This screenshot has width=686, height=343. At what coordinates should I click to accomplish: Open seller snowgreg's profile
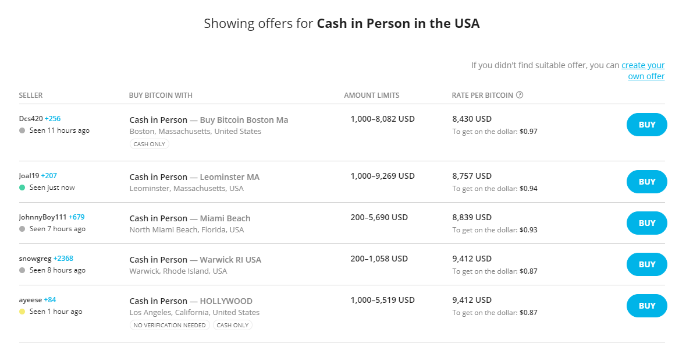click(x=35, y=258)
